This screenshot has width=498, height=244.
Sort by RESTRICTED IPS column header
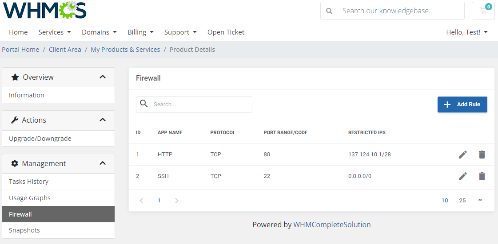point(367,132)
